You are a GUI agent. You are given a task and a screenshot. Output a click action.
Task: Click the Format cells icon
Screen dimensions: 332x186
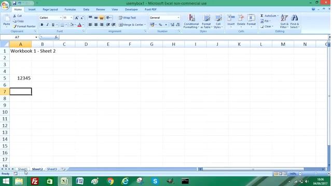tap(251, 18)
